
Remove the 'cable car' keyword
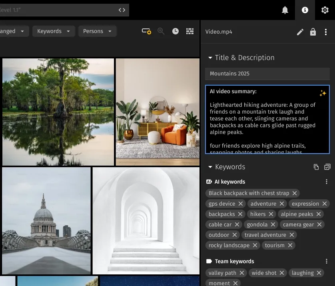[x=237, y=224]
